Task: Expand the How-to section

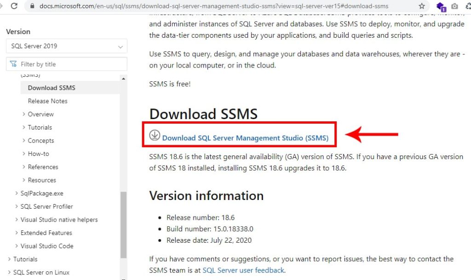Action: (x=39, y=154)
